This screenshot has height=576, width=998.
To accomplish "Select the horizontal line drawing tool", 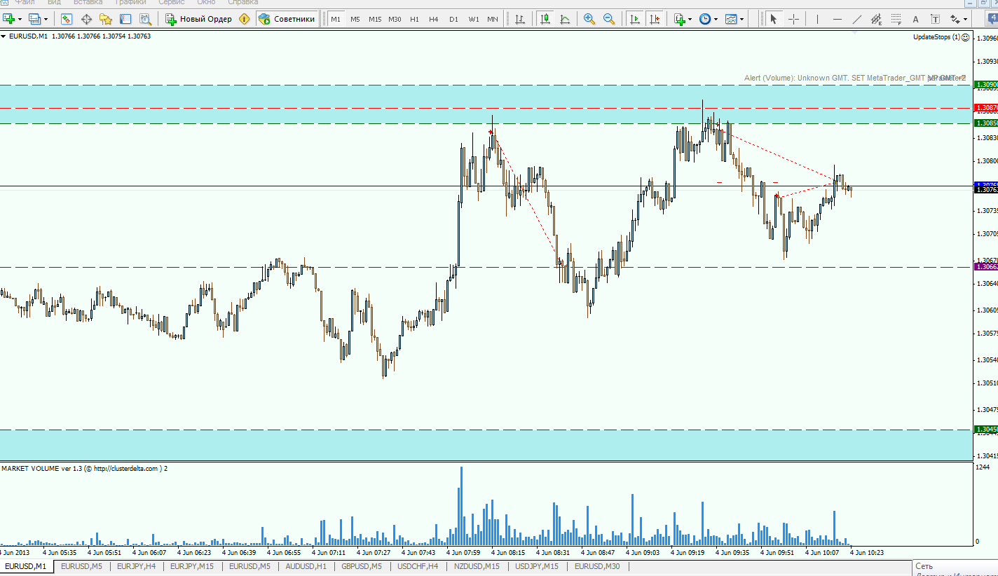I will click(838, 19).
